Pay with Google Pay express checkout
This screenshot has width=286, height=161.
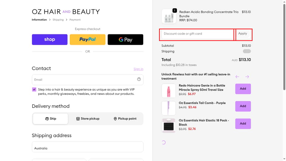pyautogui.click(x=125, y=39)
